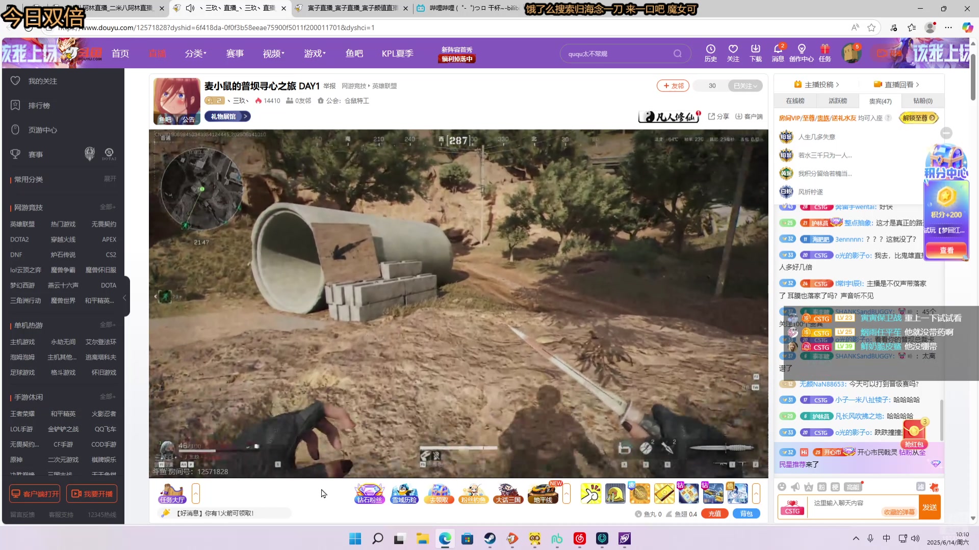The width and height of the screenshot is (979, 550).
Task: Open KPL夏季 in the nav bar
Action: pyautogui.click(x=398, y=53)
